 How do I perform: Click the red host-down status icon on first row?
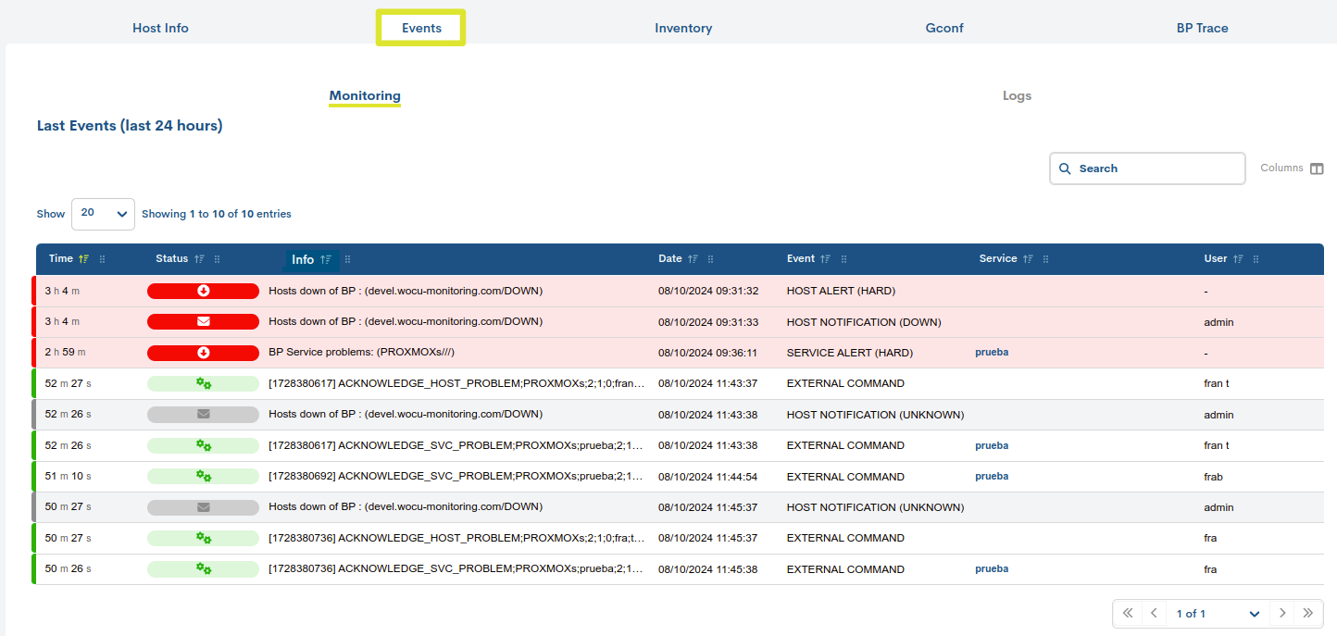coord(203,290)
